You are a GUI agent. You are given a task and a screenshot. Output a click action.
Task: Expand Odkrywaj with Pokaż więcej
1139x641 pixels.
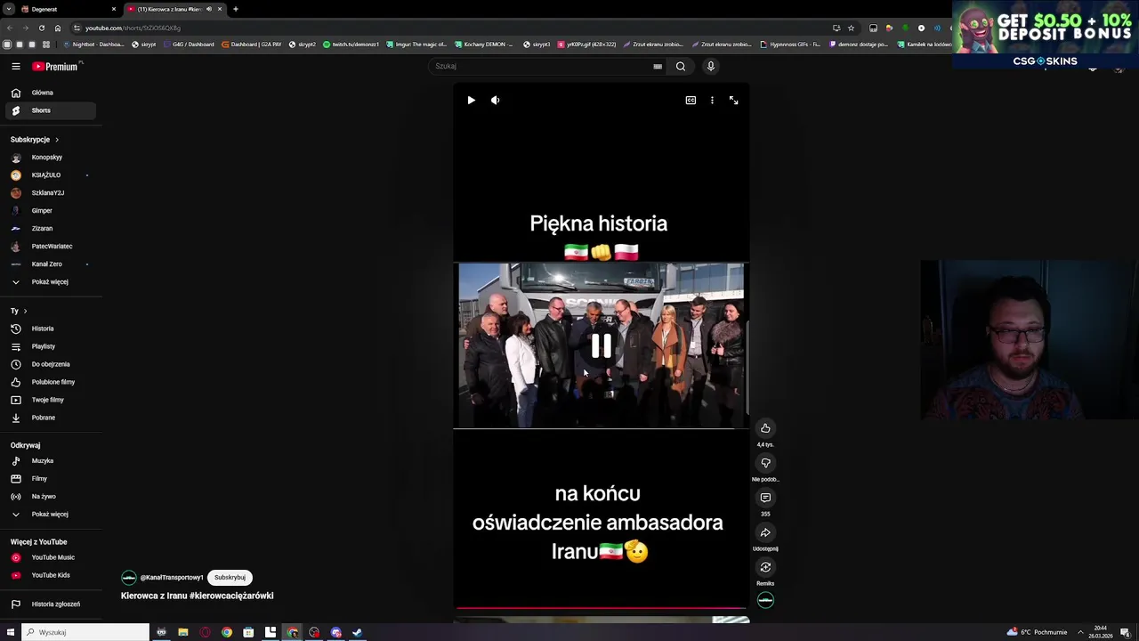(x=50, y=515)
